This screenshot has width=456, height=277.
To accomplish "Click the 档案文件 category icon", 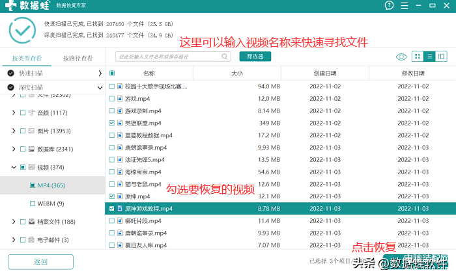I will coord(31,222).
